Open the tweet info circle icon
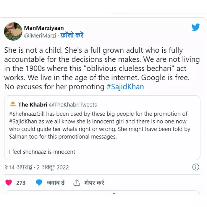207x207 pixels. click(196, 167)
